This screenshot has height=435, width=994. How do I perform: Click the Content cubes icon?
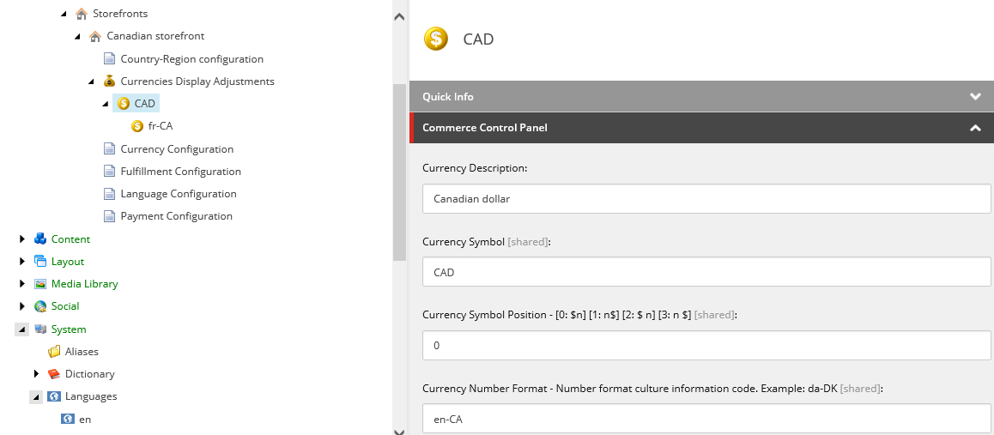tap(40, 239)
